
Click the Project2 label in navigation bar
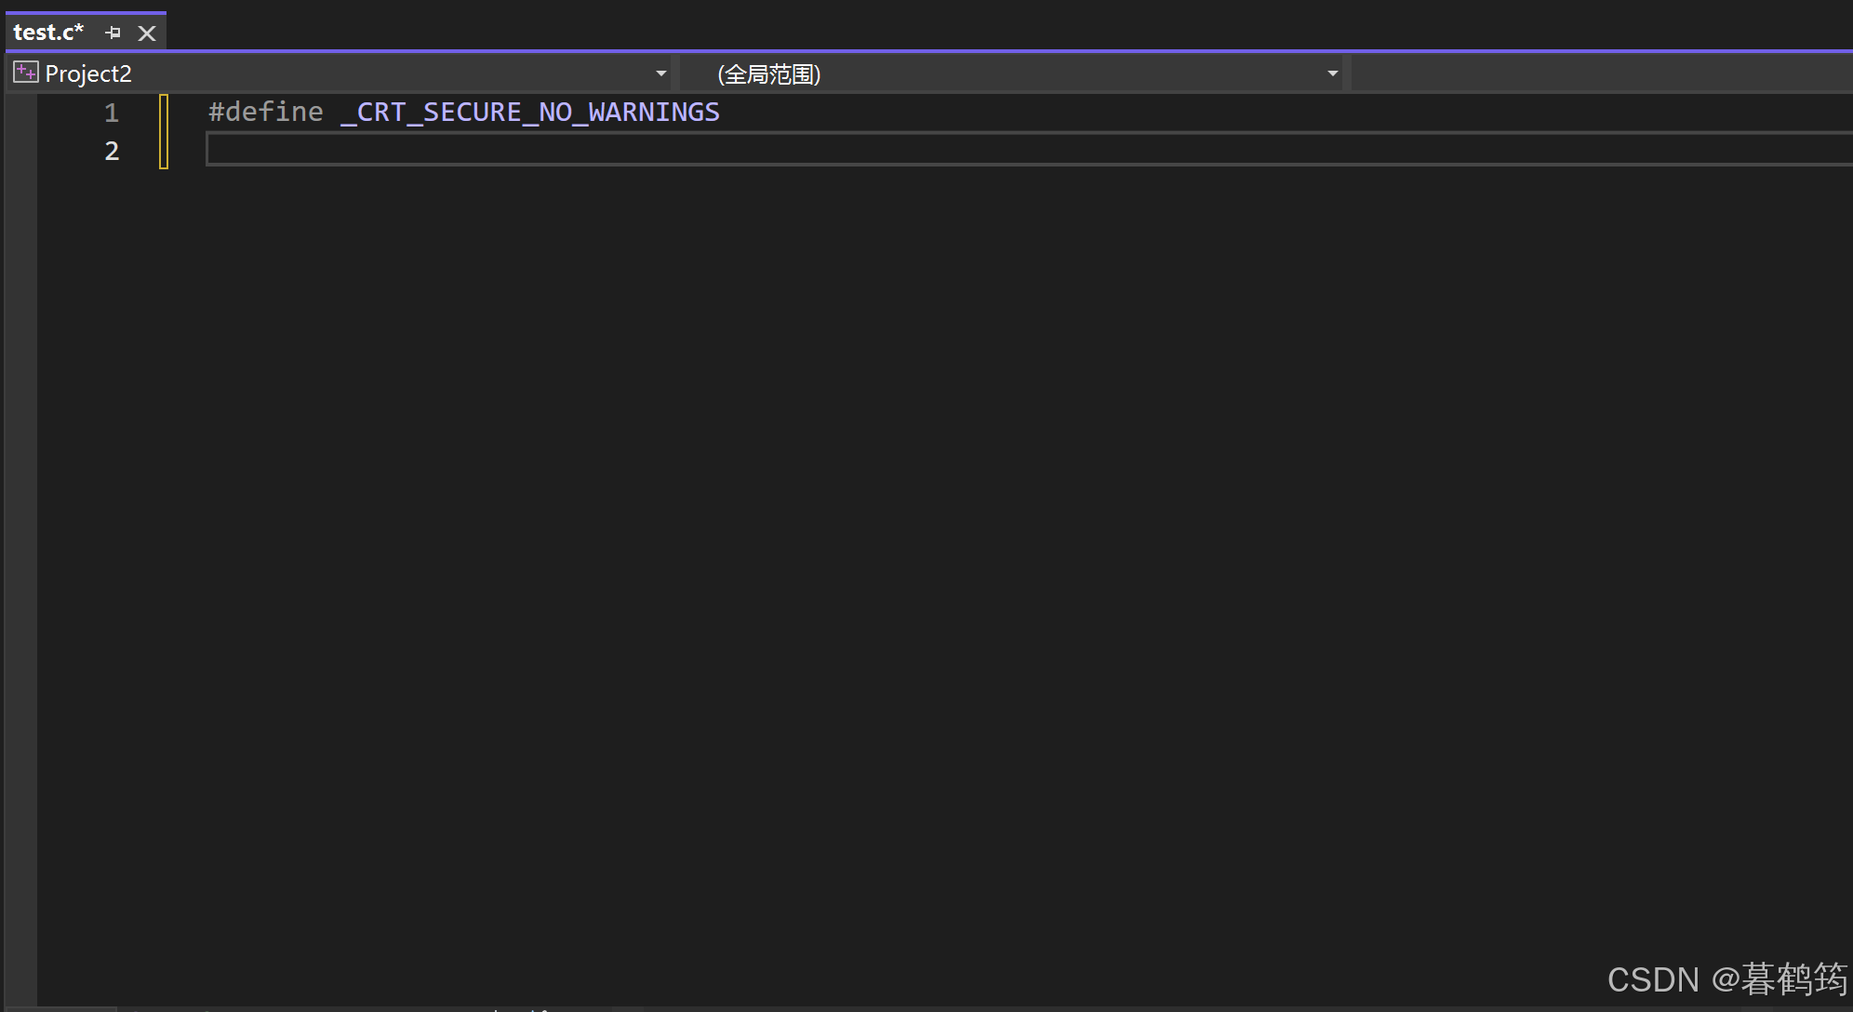pos(88,73)
